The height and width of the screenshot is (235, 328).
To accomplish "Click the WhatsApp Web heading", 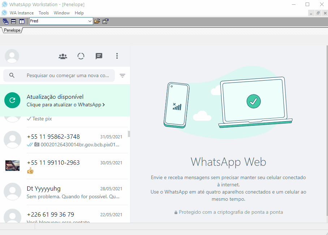I will pyautogui.click(x=228, y=162).
